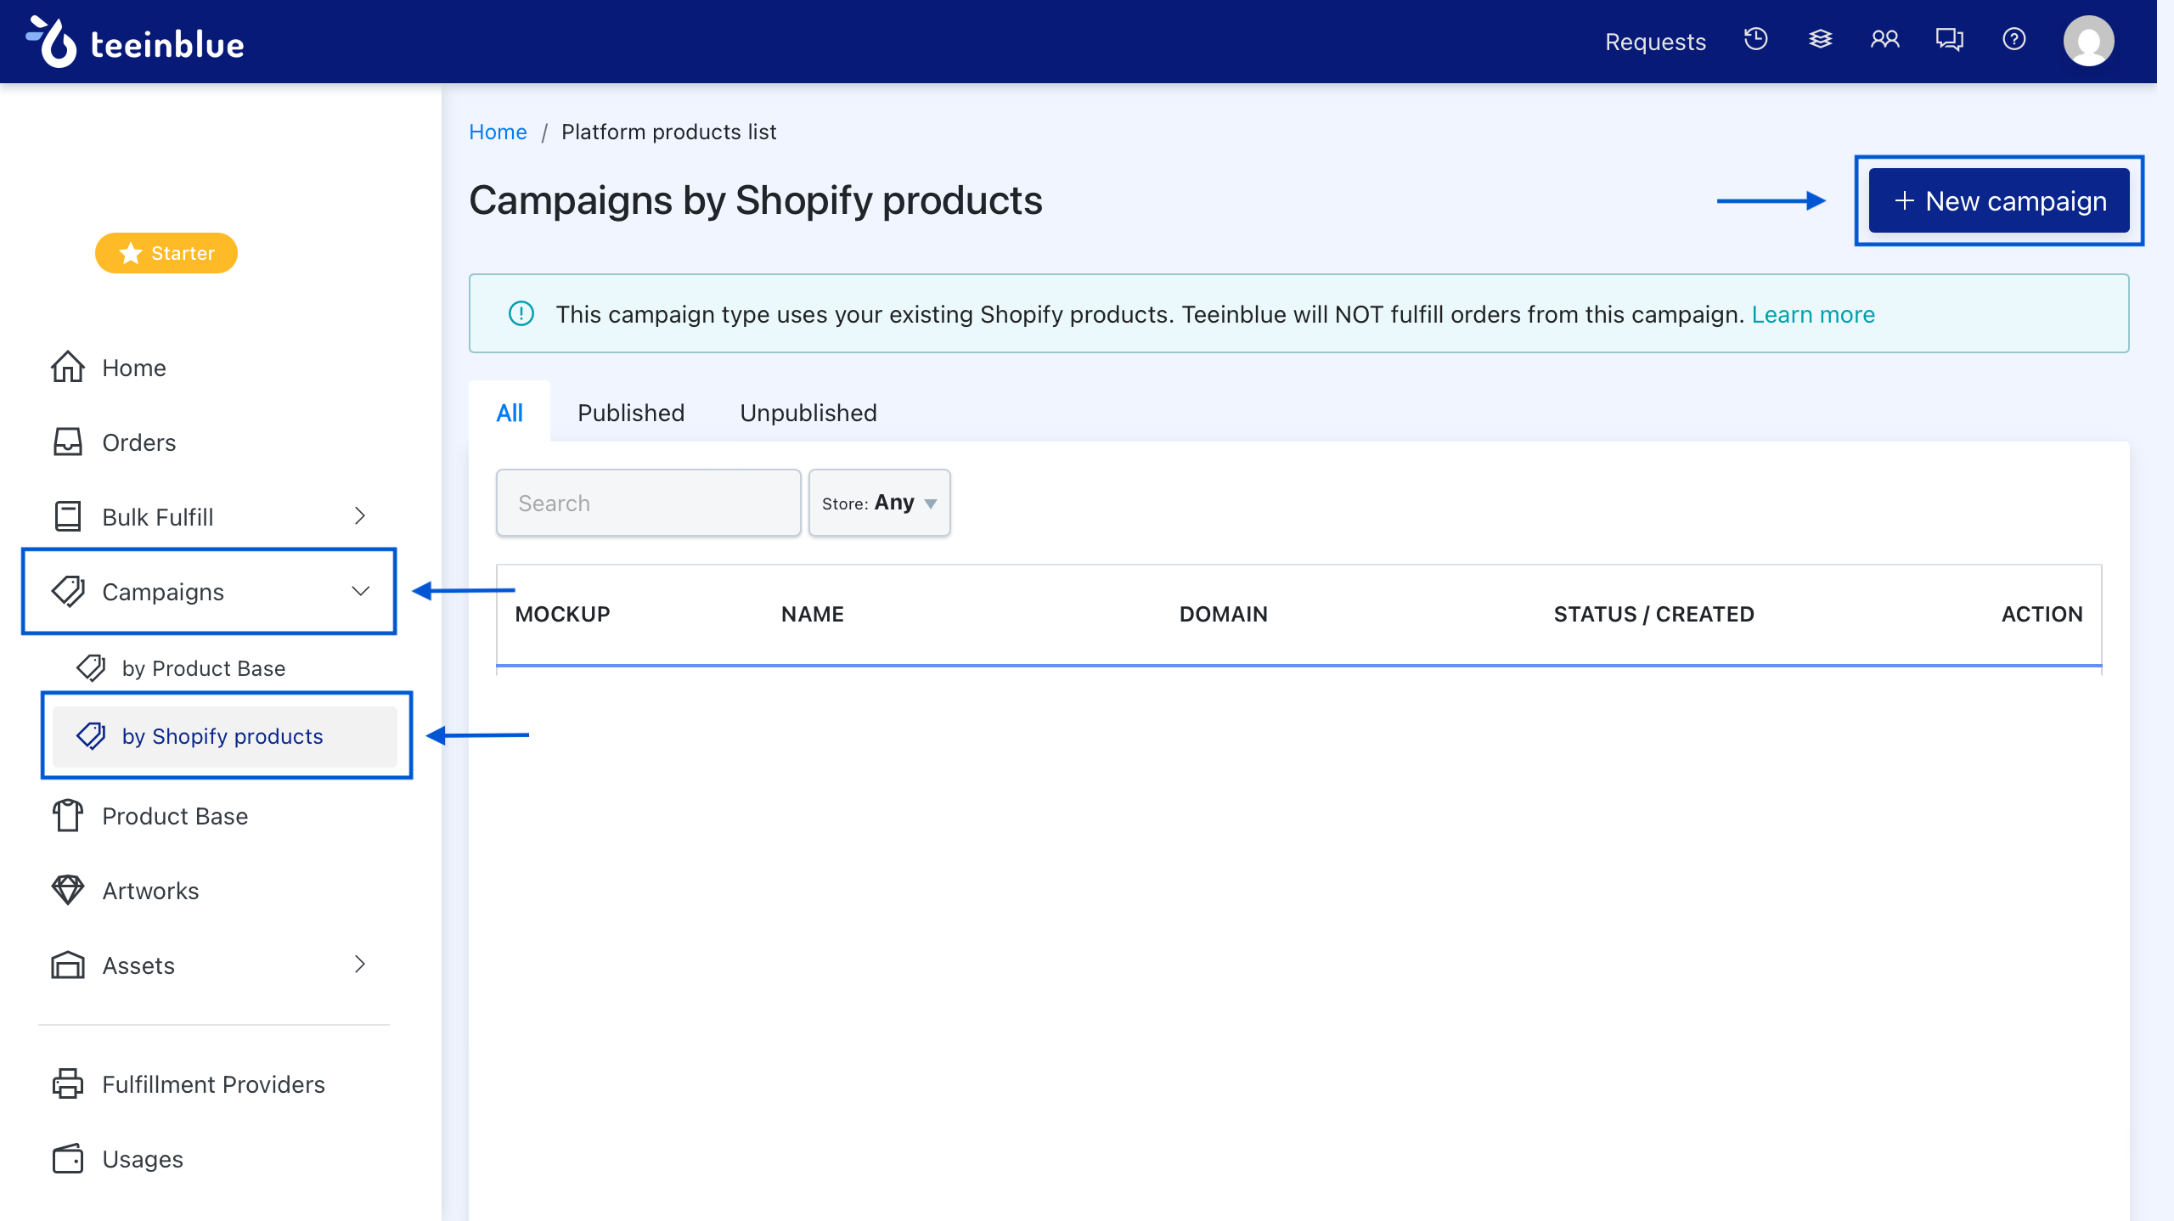This screenshot has width=2174, height=1221.
Task: Open Requests in the top bar
Action: (1655, 42)
